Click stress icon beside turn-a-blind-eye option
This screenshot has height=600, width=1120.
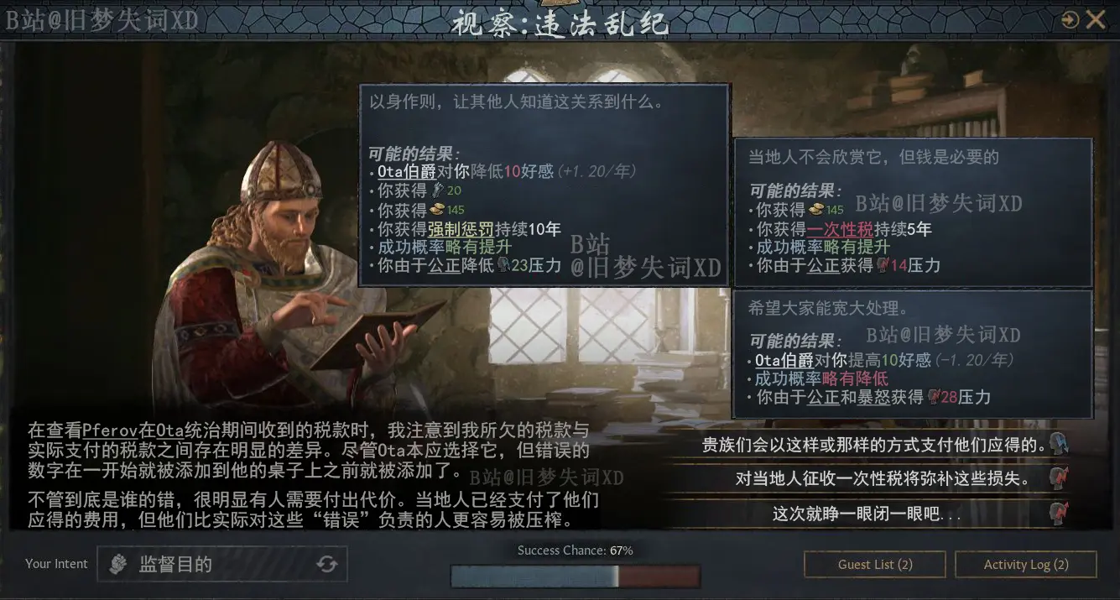click(1059, 513)
